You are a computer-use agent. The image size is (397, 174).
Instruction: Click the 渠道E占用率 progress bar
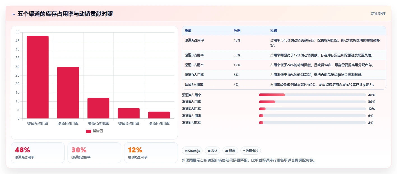[312, 123]
